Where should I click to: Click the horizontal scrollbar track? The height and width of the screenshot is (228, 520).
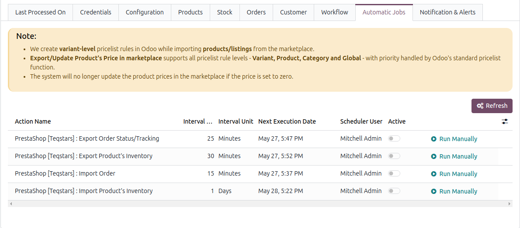coord(260,204)
